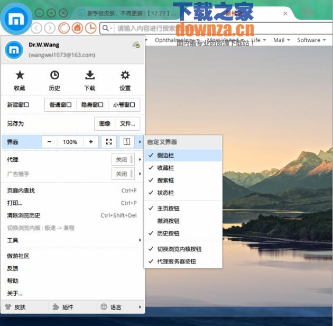Click the refresh circle icon
This screenshot has height=326, width=333.
[x=64, y=28]
